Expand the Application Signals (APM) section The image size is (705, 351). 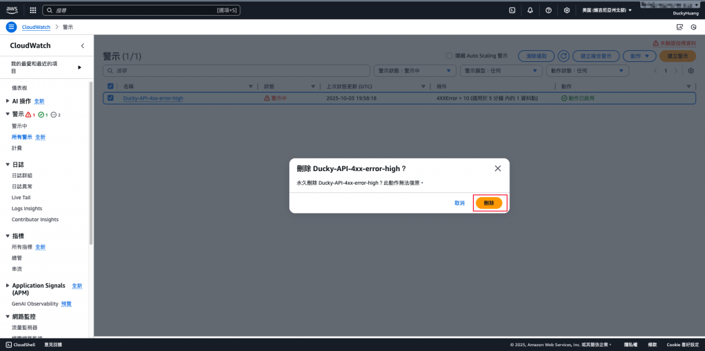(x=7, y=286)
